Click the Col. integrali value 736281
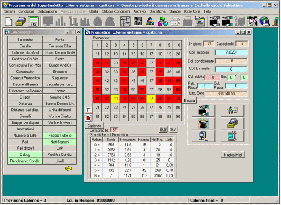The height and width of the screenshot is (205, 281). 231,52
